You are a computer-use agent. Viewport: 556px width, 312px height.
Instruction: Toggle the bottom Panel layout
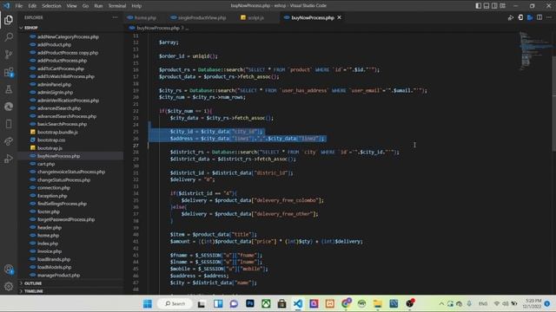click(486, 6)
